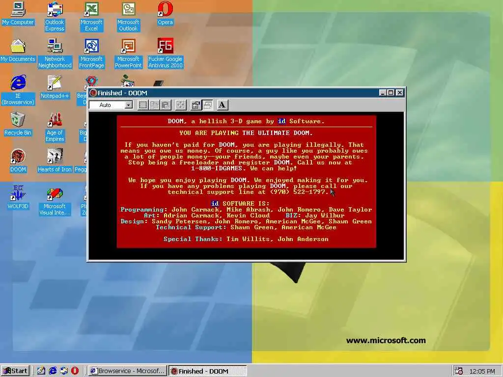Click the DOOM icon in window title bar
Image resolution: width=503 pixels, height=377 pixels.
tap(93, 93)
